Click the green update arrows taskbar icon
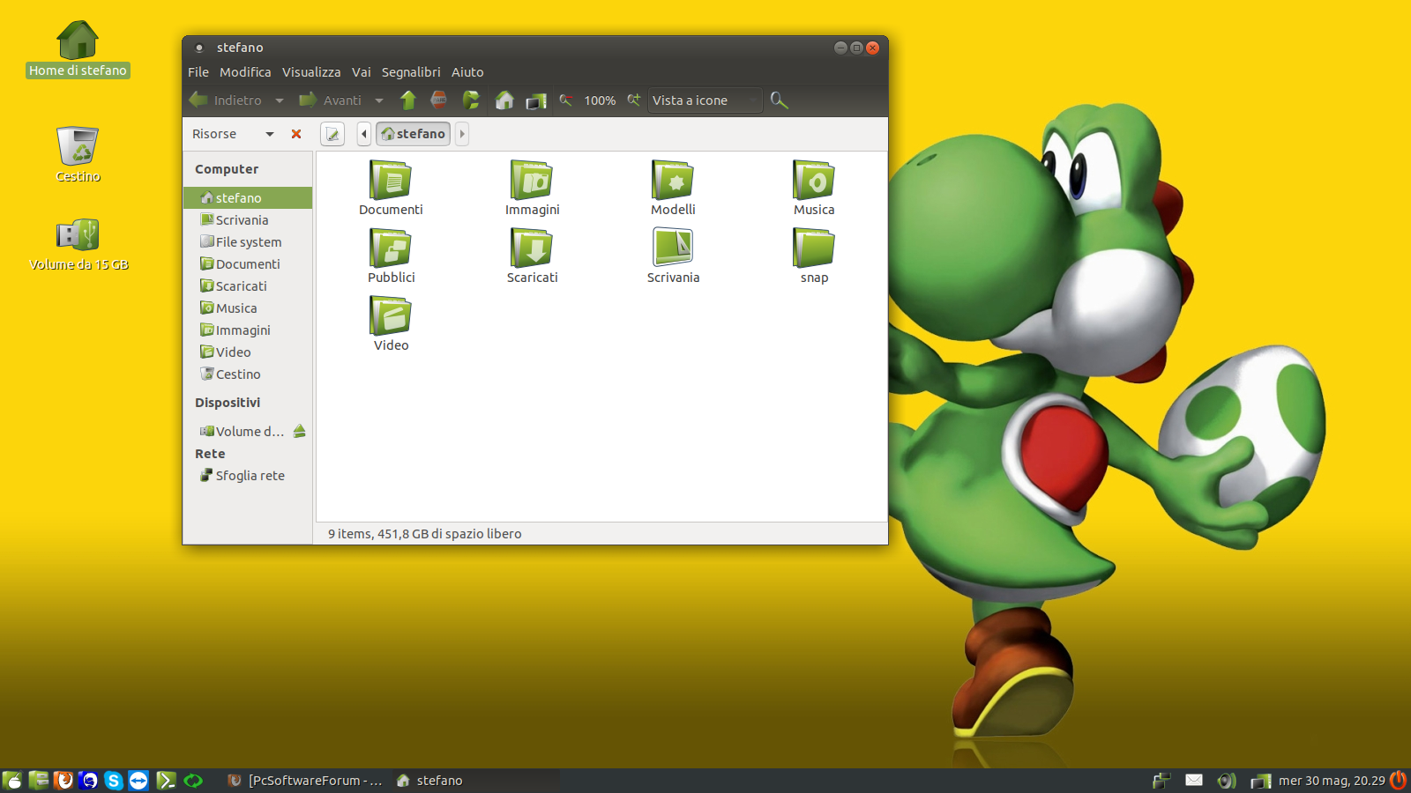1411x793 pixels. click(193, 781)
